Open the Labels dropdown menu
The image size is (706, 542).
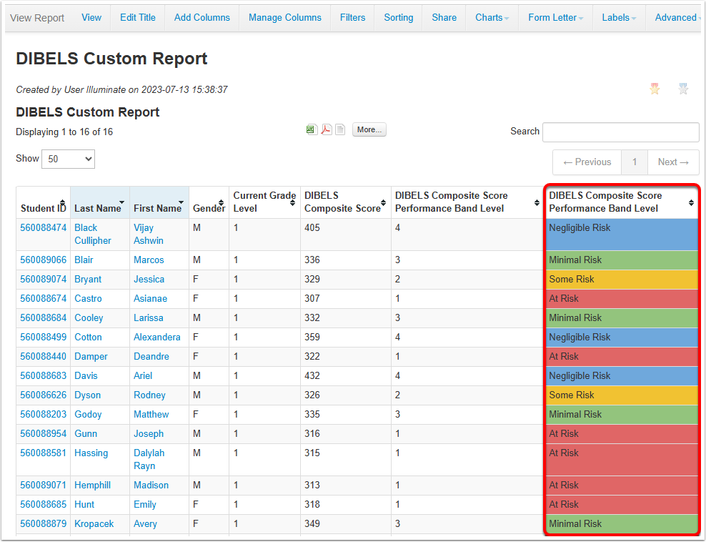619,18
